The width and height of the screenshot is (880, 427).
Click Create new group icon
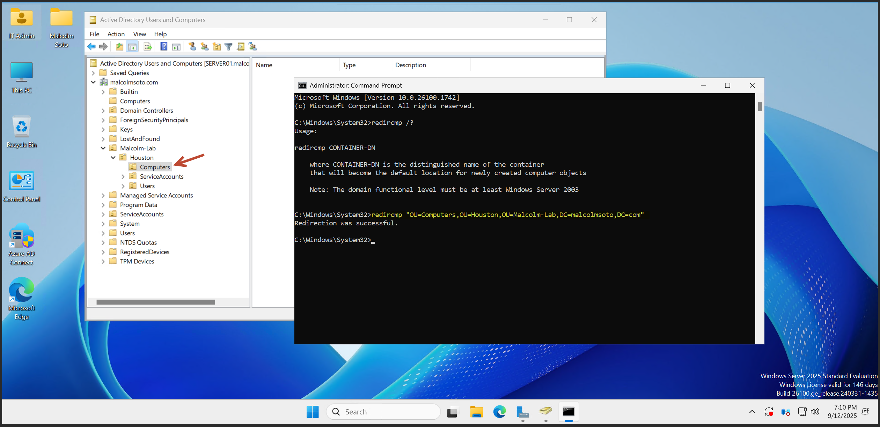tap(205, 46)
